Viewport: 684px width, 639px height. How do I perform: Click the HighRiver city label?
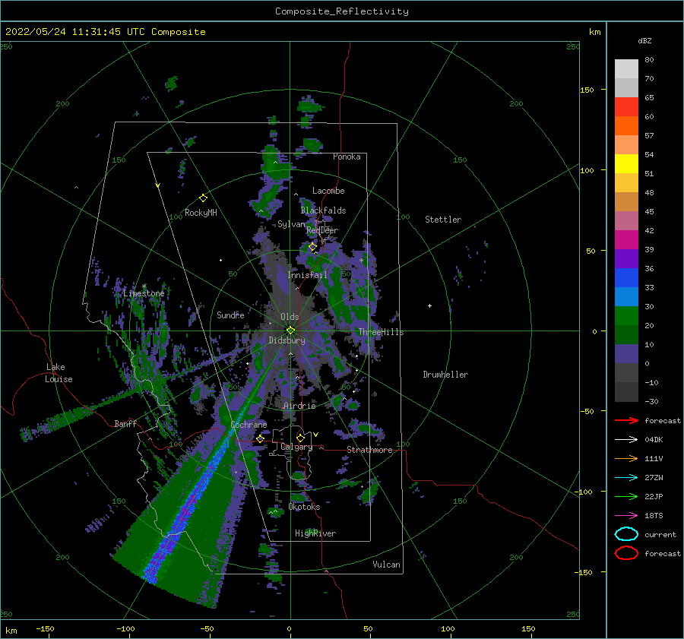click(315, 533)
